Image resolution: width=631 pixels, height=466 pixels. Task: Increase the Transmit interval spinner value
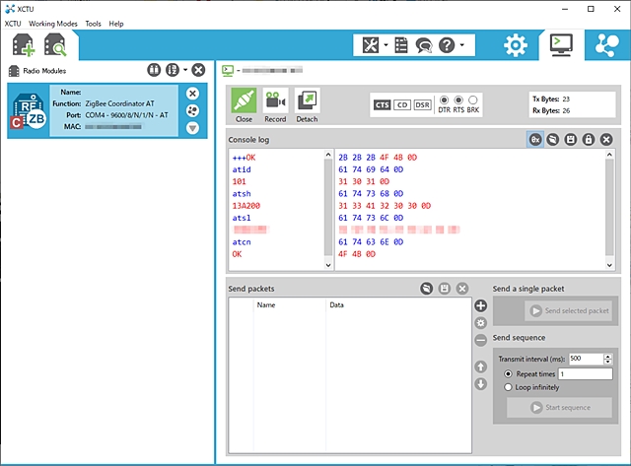pyautogui.click(x=608, y=356)
